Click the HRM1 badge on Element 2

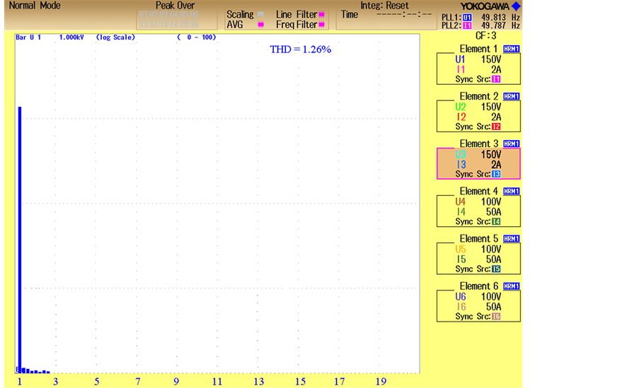[x=512, y=97]
